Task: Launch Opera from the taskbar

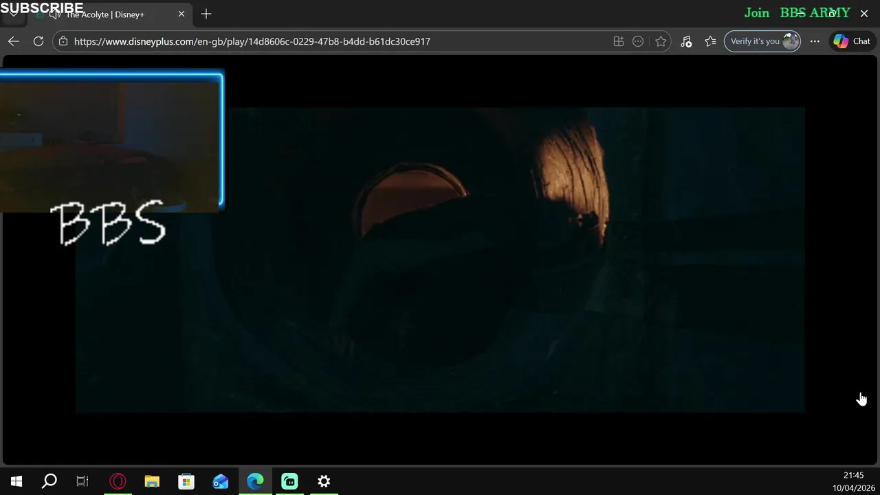Action: point(118,481)
